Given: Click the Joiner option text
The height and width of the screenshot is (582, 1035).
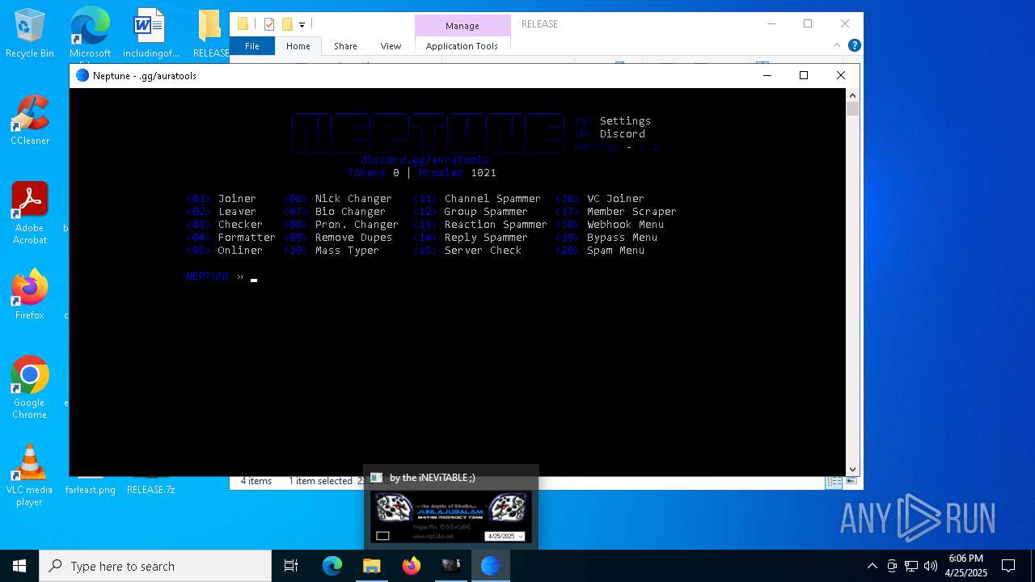Looking at the screenshot, I should click(x=237, y=198).
